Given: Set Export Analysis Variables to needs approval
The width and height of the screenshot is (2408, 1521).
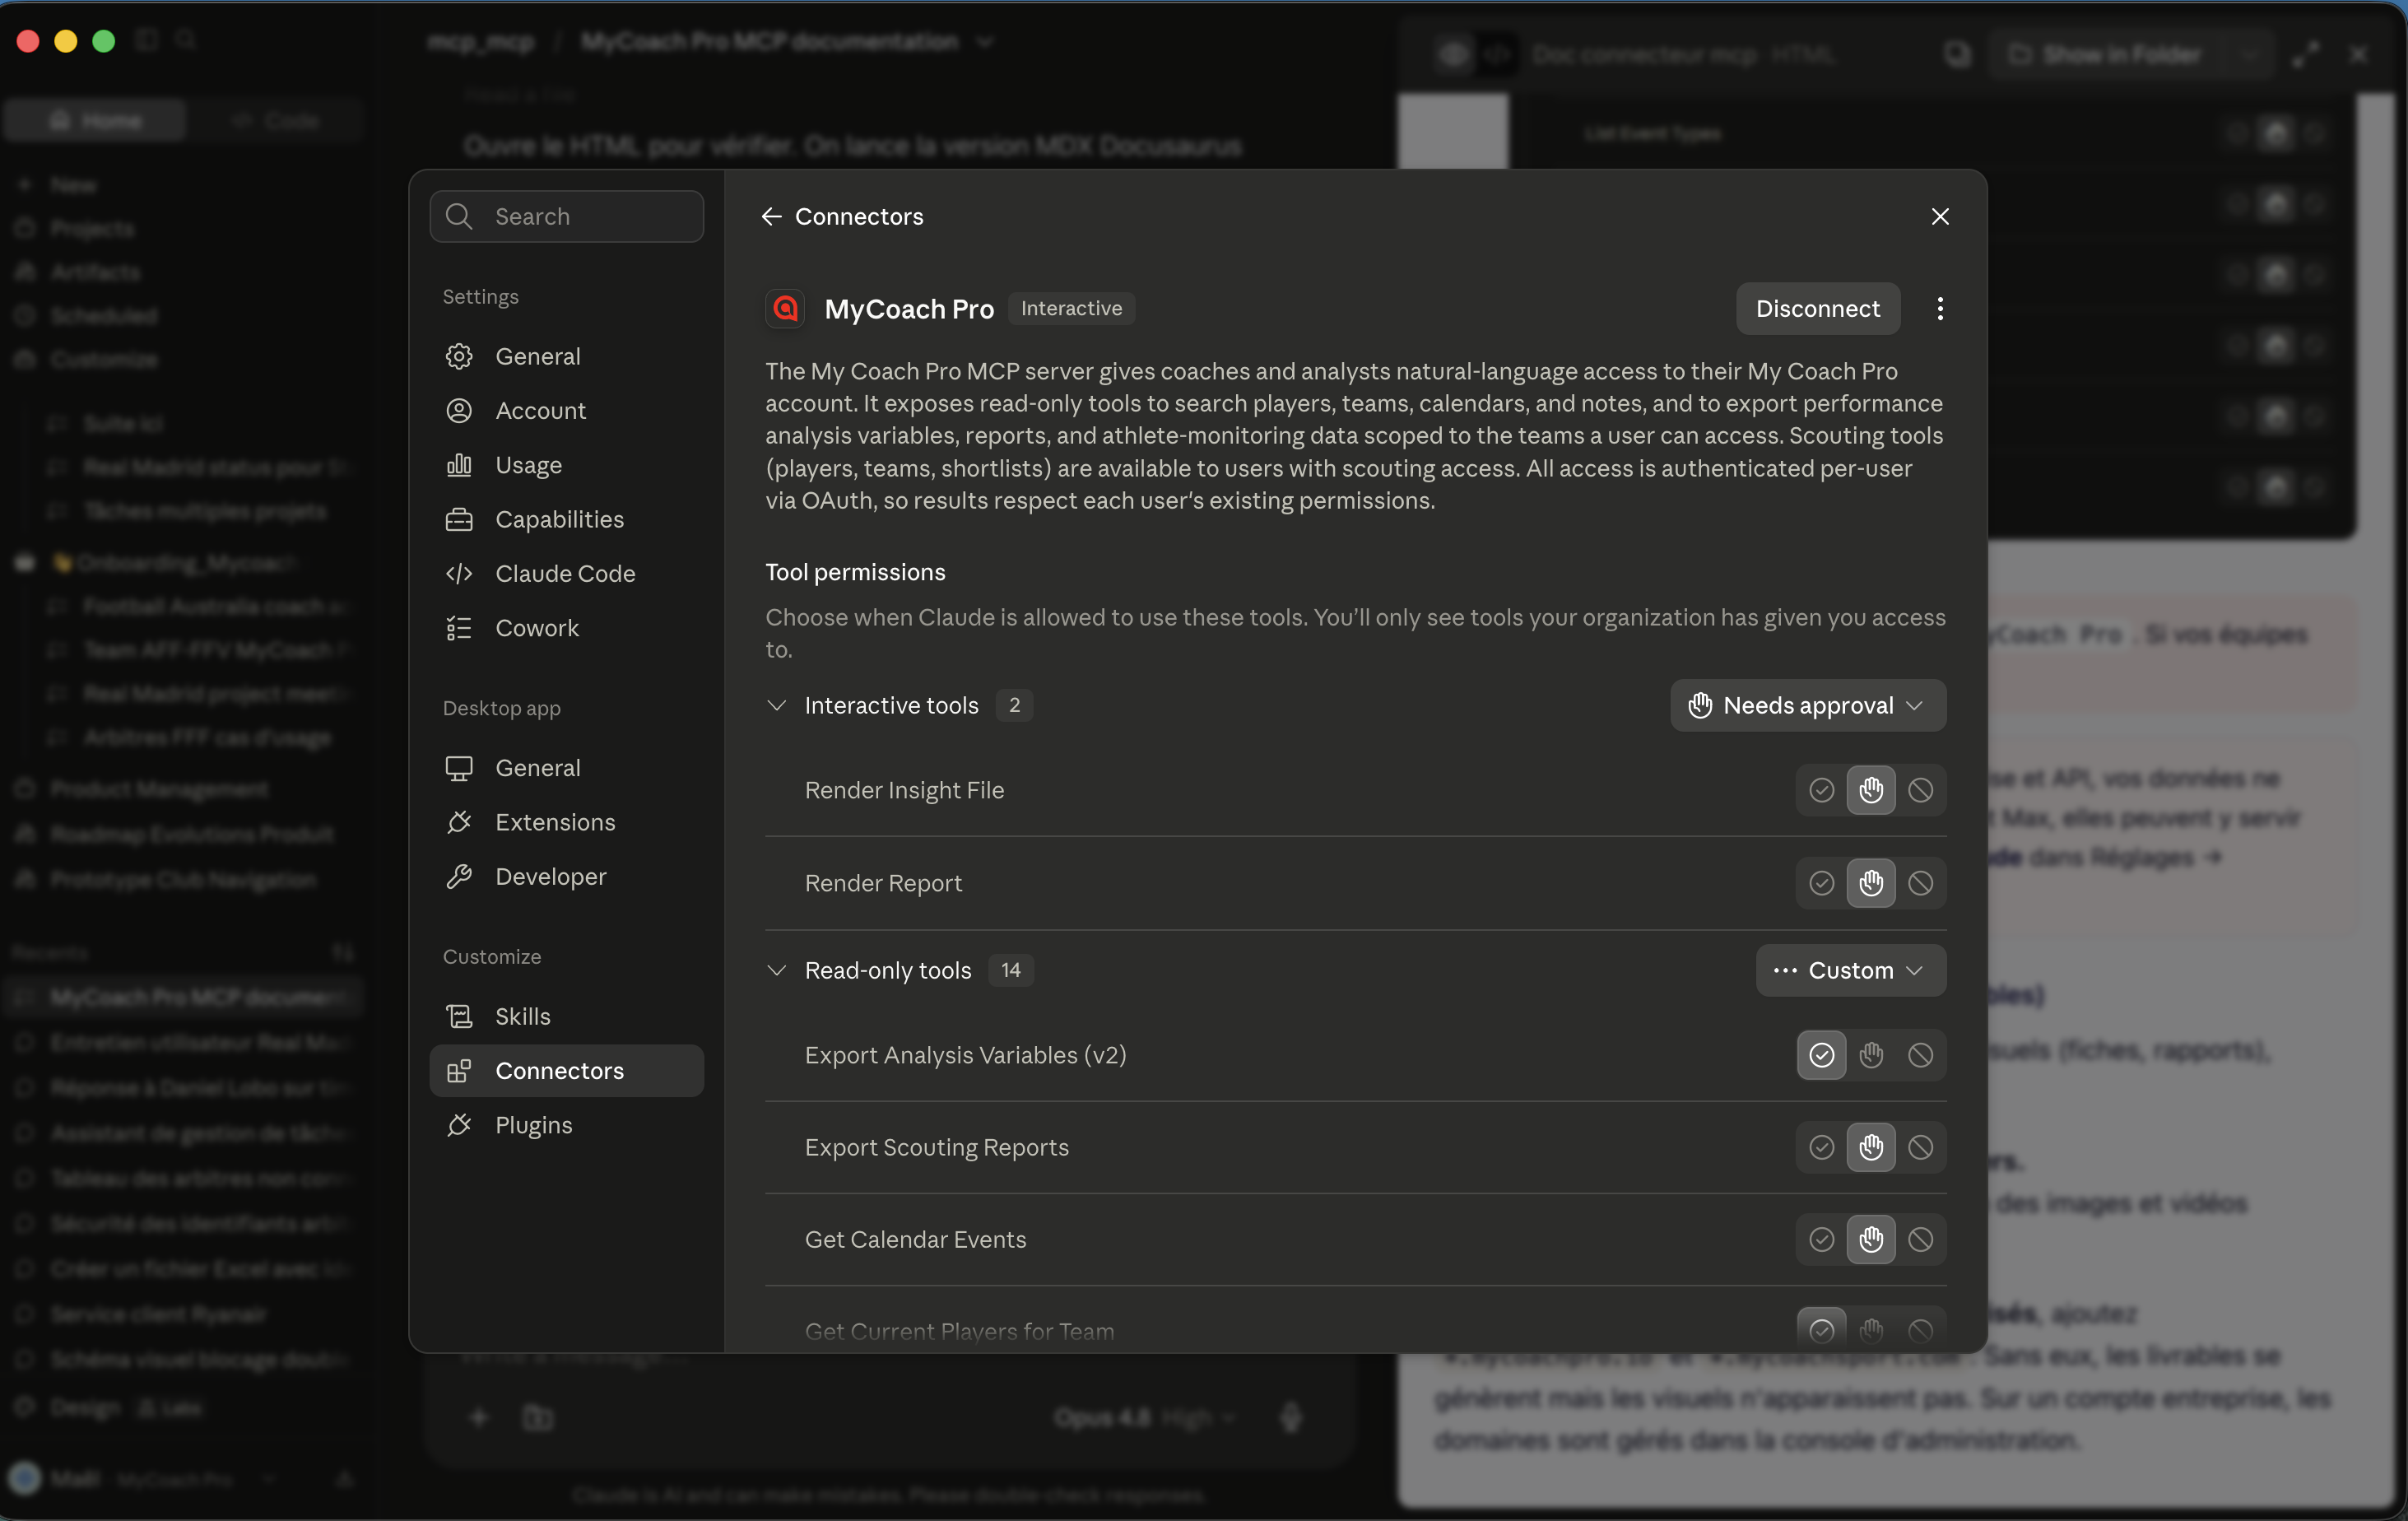Looking at the screenshot, I should [x=1870, y=1055].
